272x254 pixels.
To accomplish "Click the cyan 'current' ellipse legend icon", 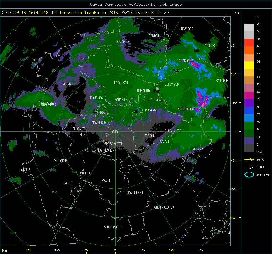I will pos(249,175).
